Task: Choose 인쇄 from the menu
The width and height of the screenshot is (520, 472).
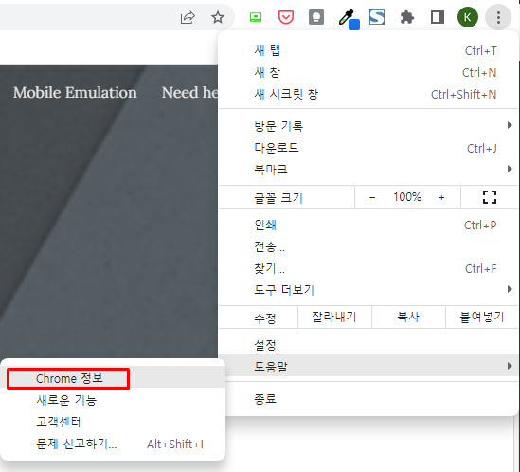Action: (x=368, y=225)
